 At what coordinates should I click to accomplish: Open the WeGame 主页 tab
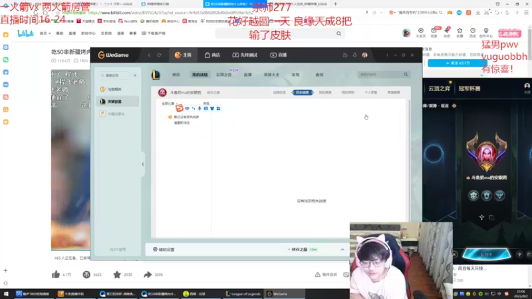click(183, 55)
